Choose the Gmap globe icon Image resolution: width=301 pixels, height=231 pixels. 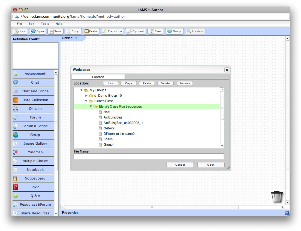tap(16, 135)
